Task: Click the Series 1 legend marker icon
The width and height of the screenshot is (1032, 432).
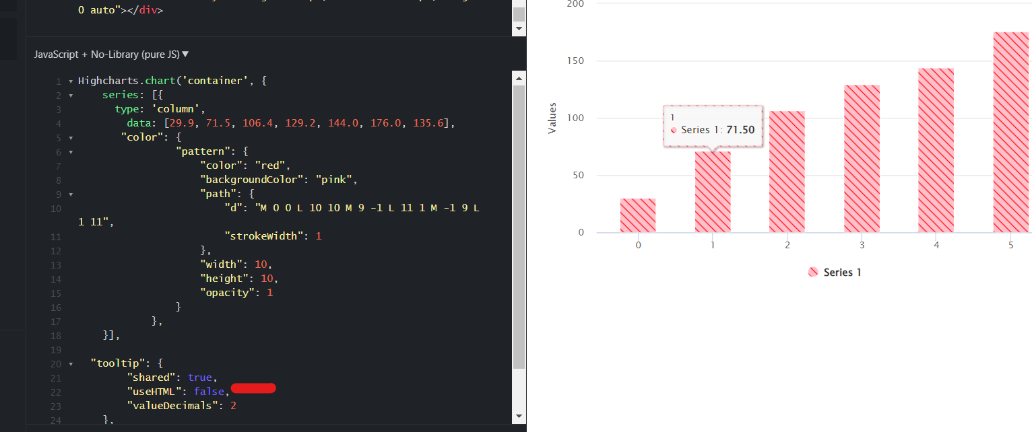Action: point(813,272)
